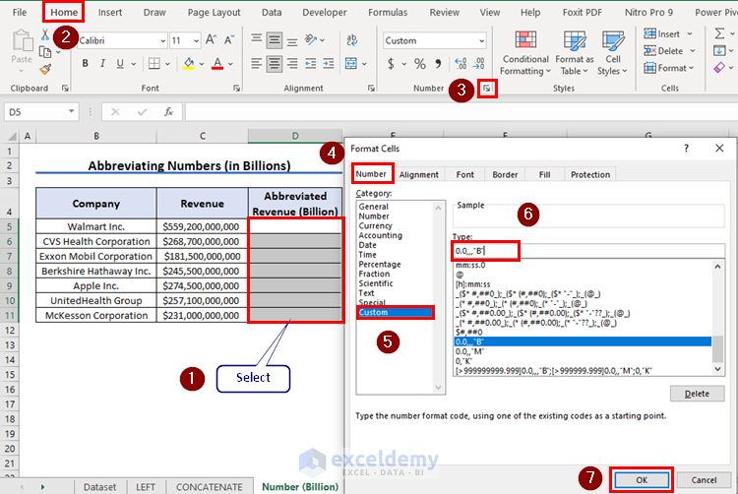Click Increase Indent icon
The height and width of the screenshot is (494, 738).
coord(329,63)
